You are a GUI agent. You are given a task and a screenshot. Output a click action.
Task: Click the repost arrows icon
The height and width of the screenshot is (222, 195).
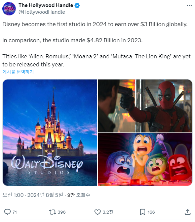click(52, 212)
